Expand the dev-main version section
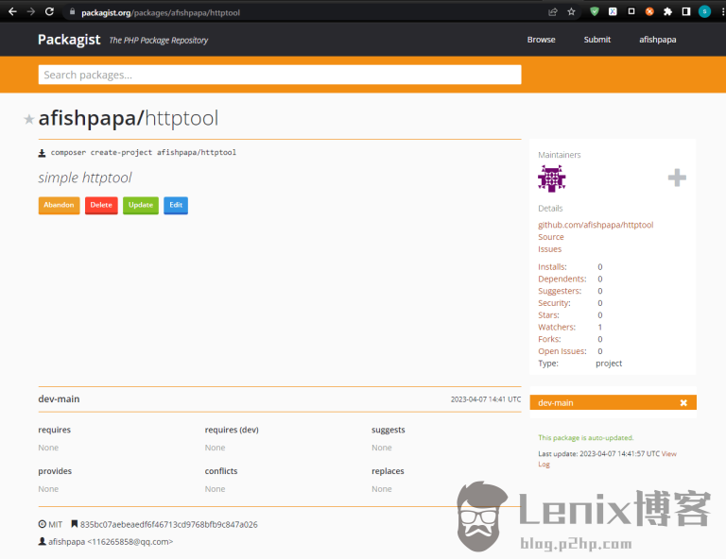Image resolution: width=726 pixels, height=559 pixels. click(59, 399)
